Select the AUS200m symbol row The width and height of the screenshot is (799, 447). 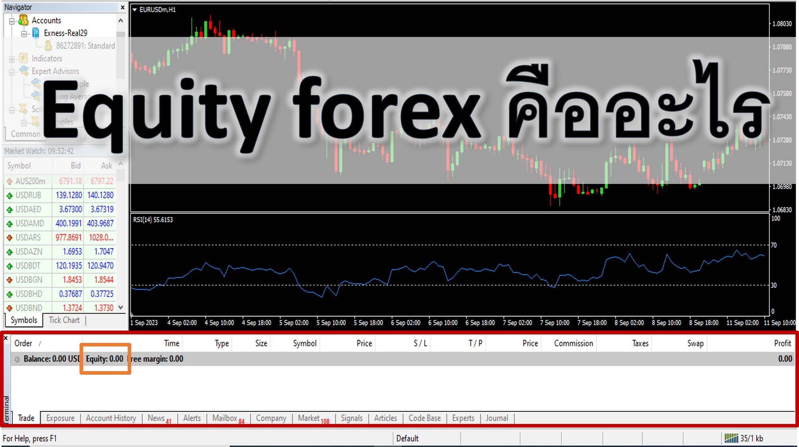pos(60,181)
